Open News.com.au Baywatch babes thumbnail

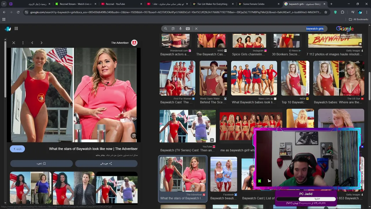[x=254, y=78]
